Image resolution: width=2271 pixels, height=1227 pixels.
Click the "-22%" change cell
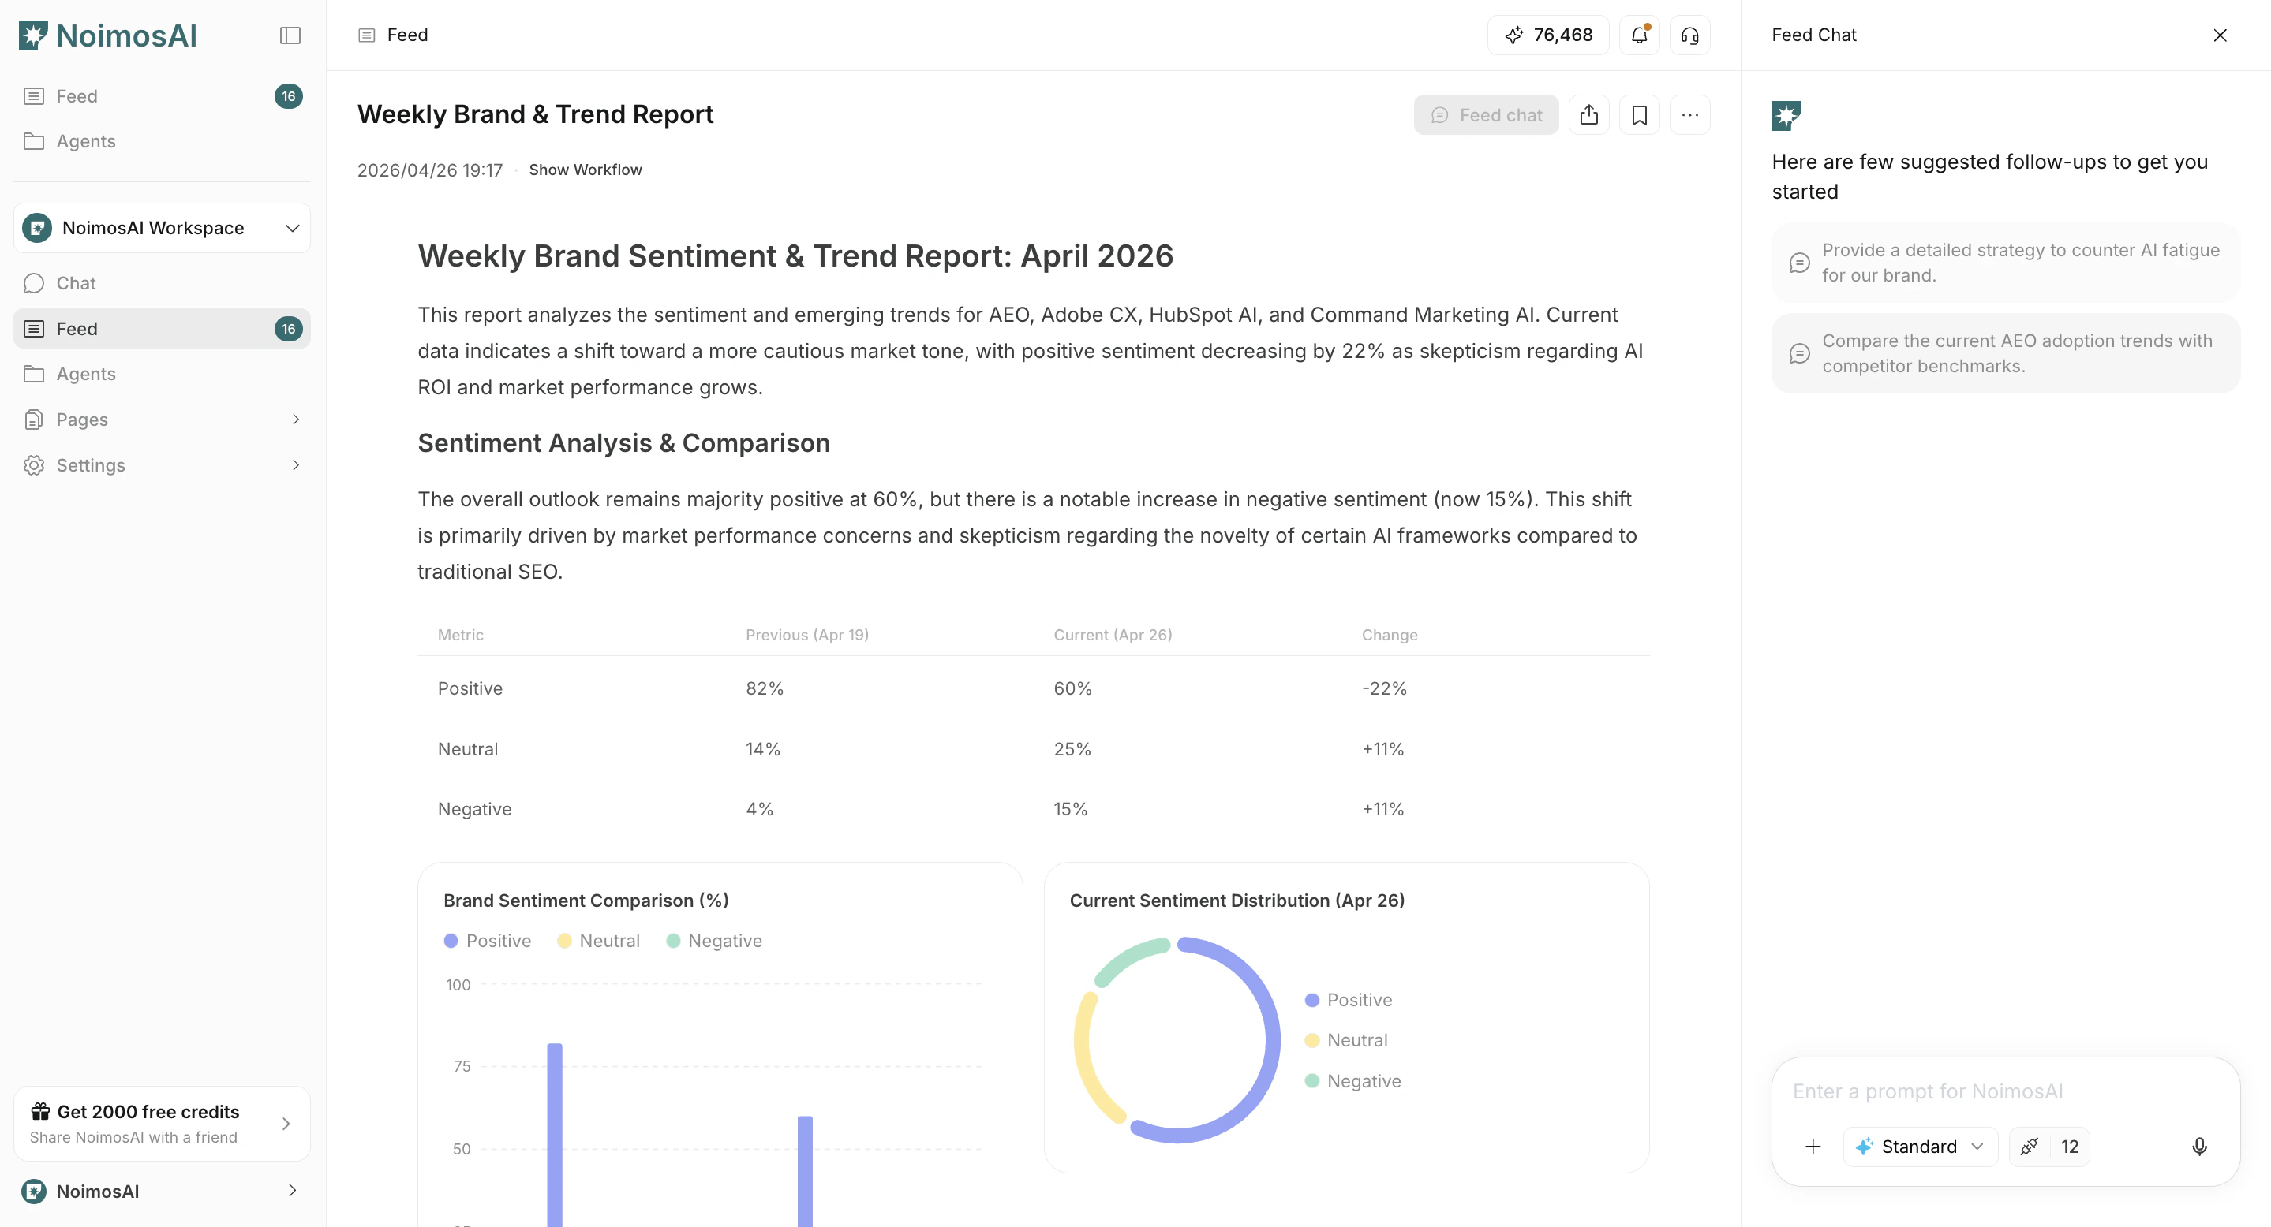[1384, 689]
